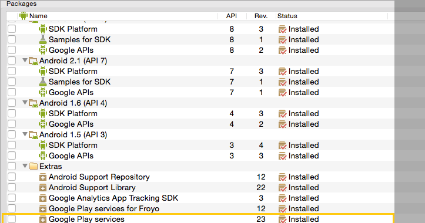
Task: Tick the Android 1.5 (API 3) group checkbox
Action: (12, 134)
